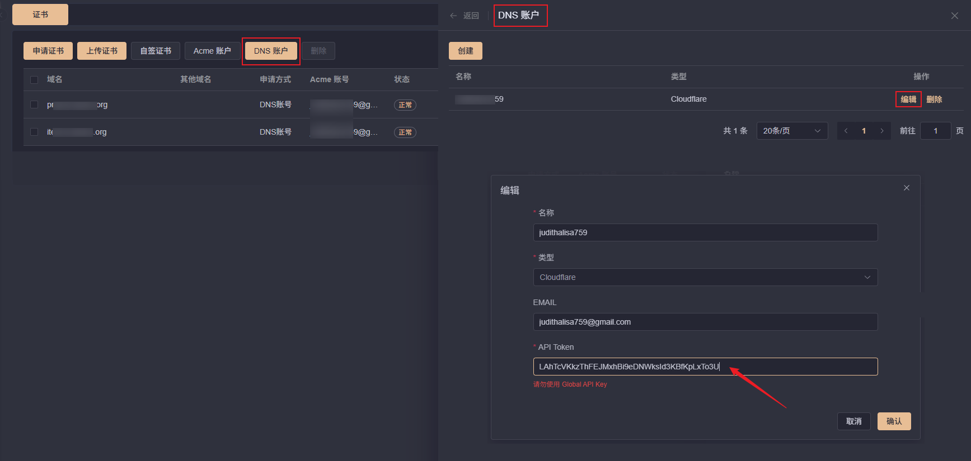Click the 域名 column header

(x=55, y=79)
